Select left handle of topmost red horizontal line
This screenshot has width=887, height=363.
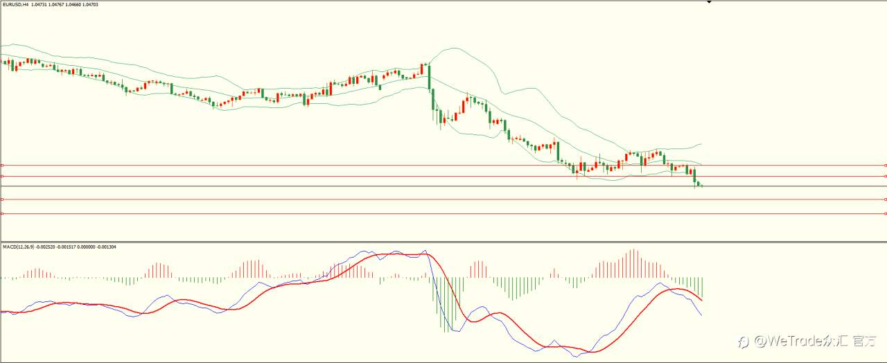click(2, 166)
